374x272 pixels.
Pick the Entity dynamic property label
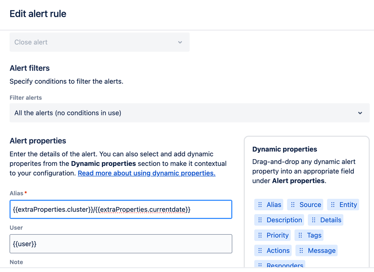point(348,205)
